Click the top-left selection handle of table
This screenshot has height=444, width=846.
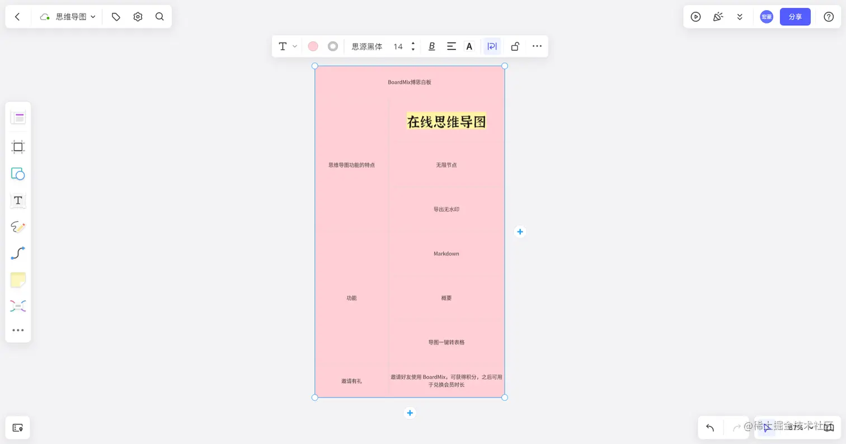pos(314,66)
